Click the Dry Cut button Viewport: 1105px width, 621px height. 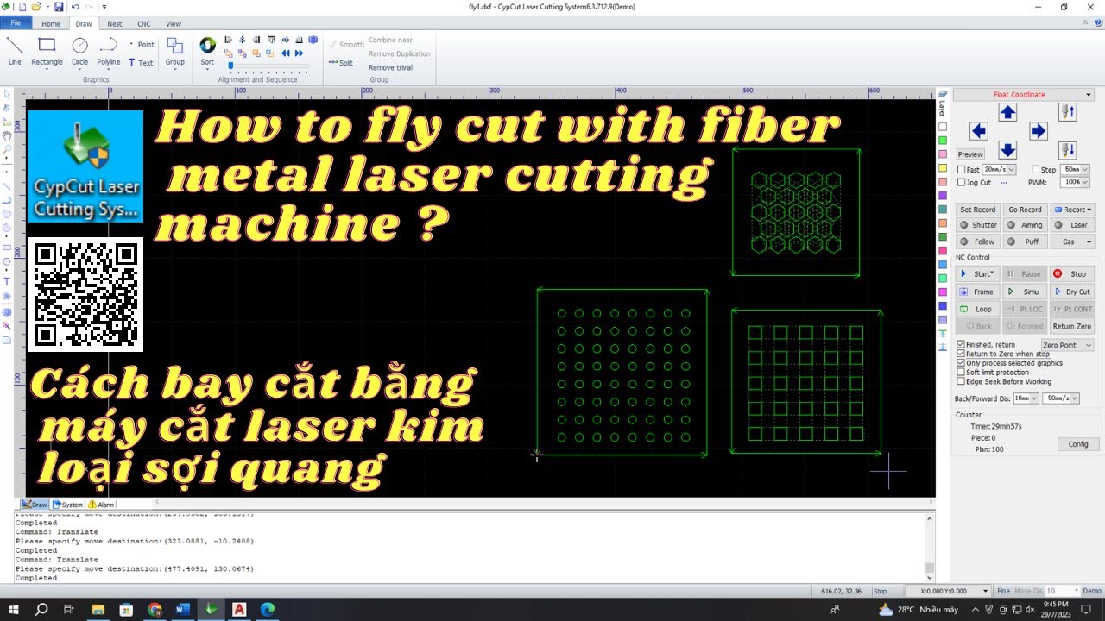1072,292
